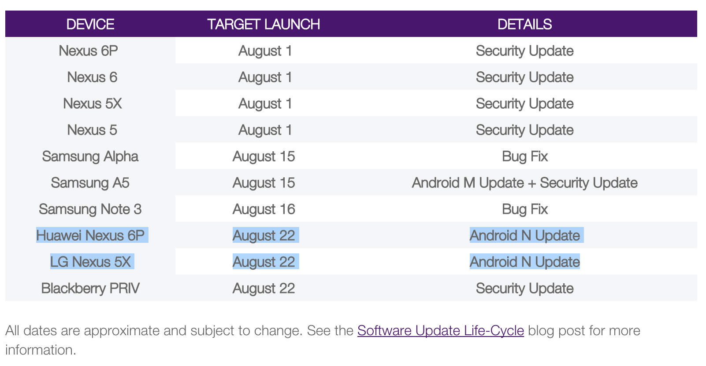Click the TARGET LAUNCH column header
Screen dimensions: 706x366
[264, 24]
